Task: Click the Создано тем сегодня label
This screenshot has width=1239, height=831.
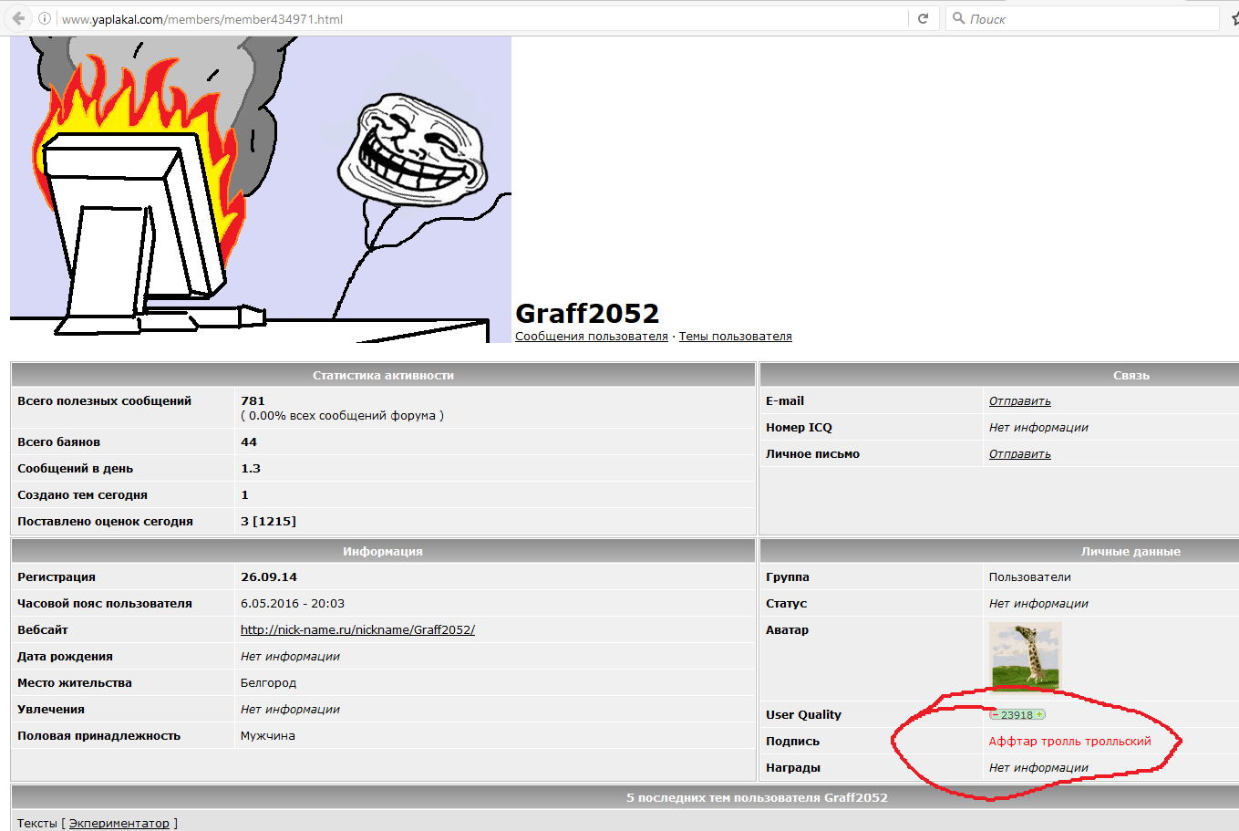Action: [x=83, y=495]
